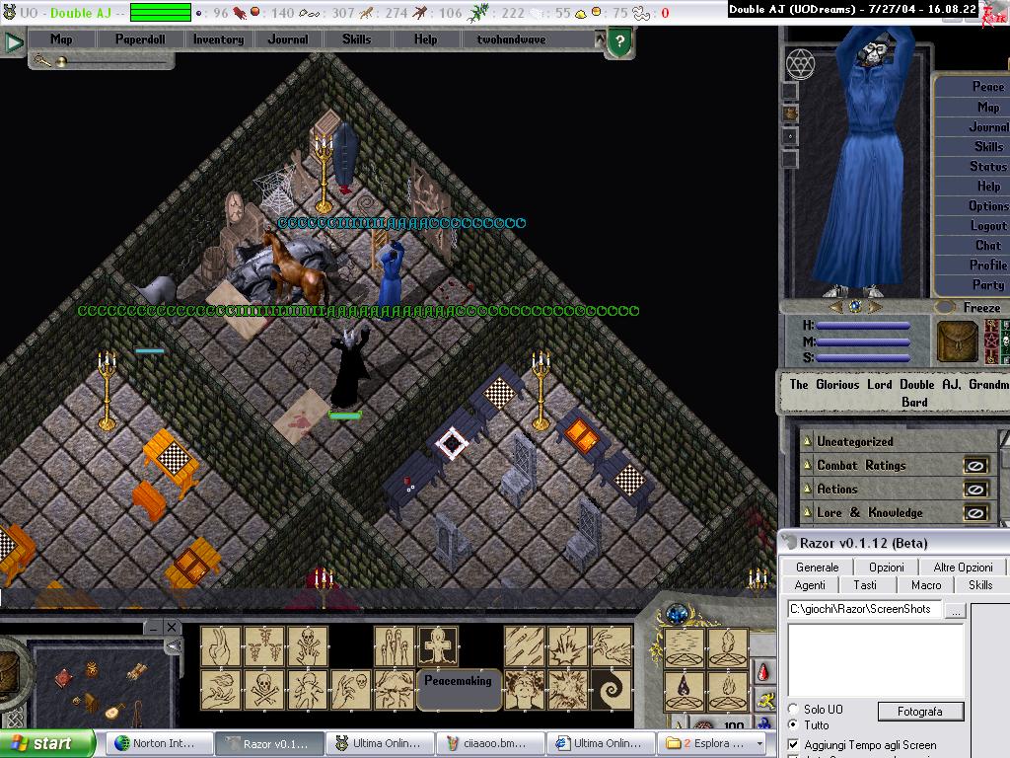Cast the hand holding flame spell icon
Screen dimensions: 1010x758
coord(221,689)
